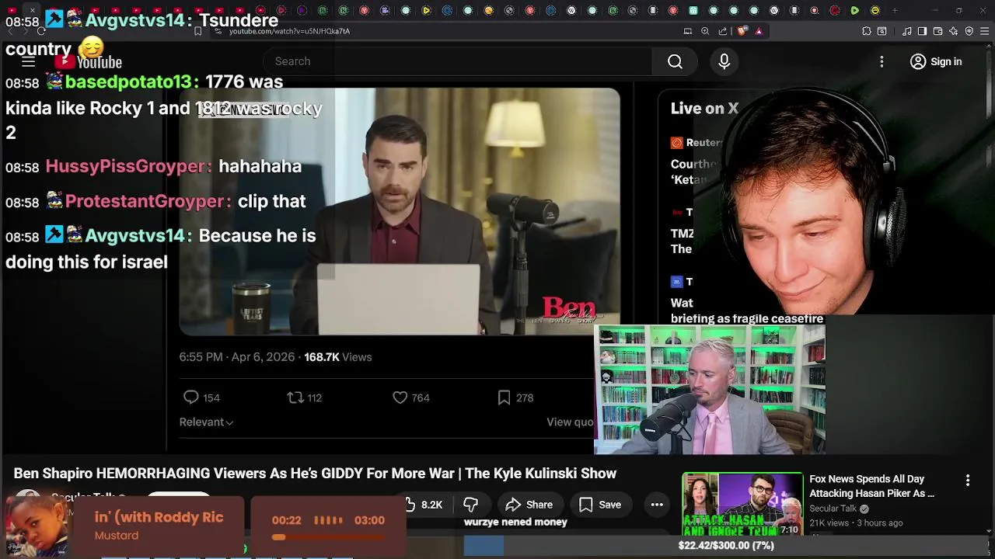Open YouTube settings three-dot menu
Image resolution: width=995 pixels, height=559 pixels.
pyautogui.click(x=882, y=61)
